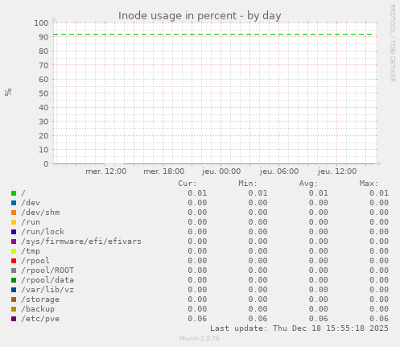Click the '%' y-axis unit label
The height and width of the screenshot is (347, 400).
click(8, 92)
